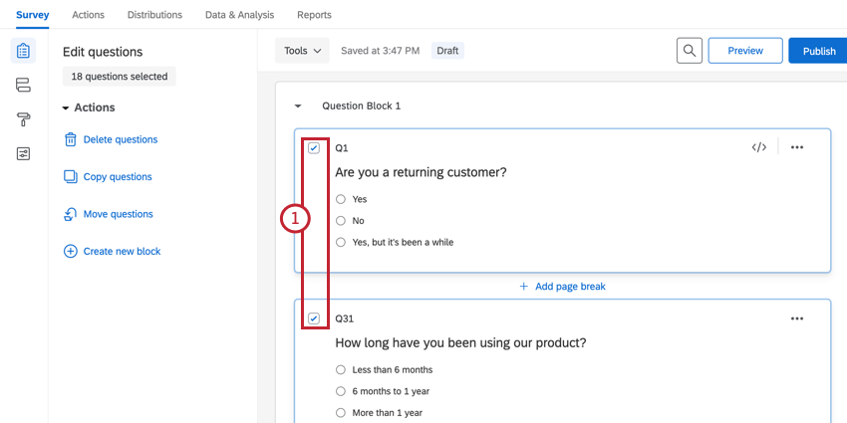Open the survey options icon in sidebar
This screenshot has width=847, height=423.
23,153
